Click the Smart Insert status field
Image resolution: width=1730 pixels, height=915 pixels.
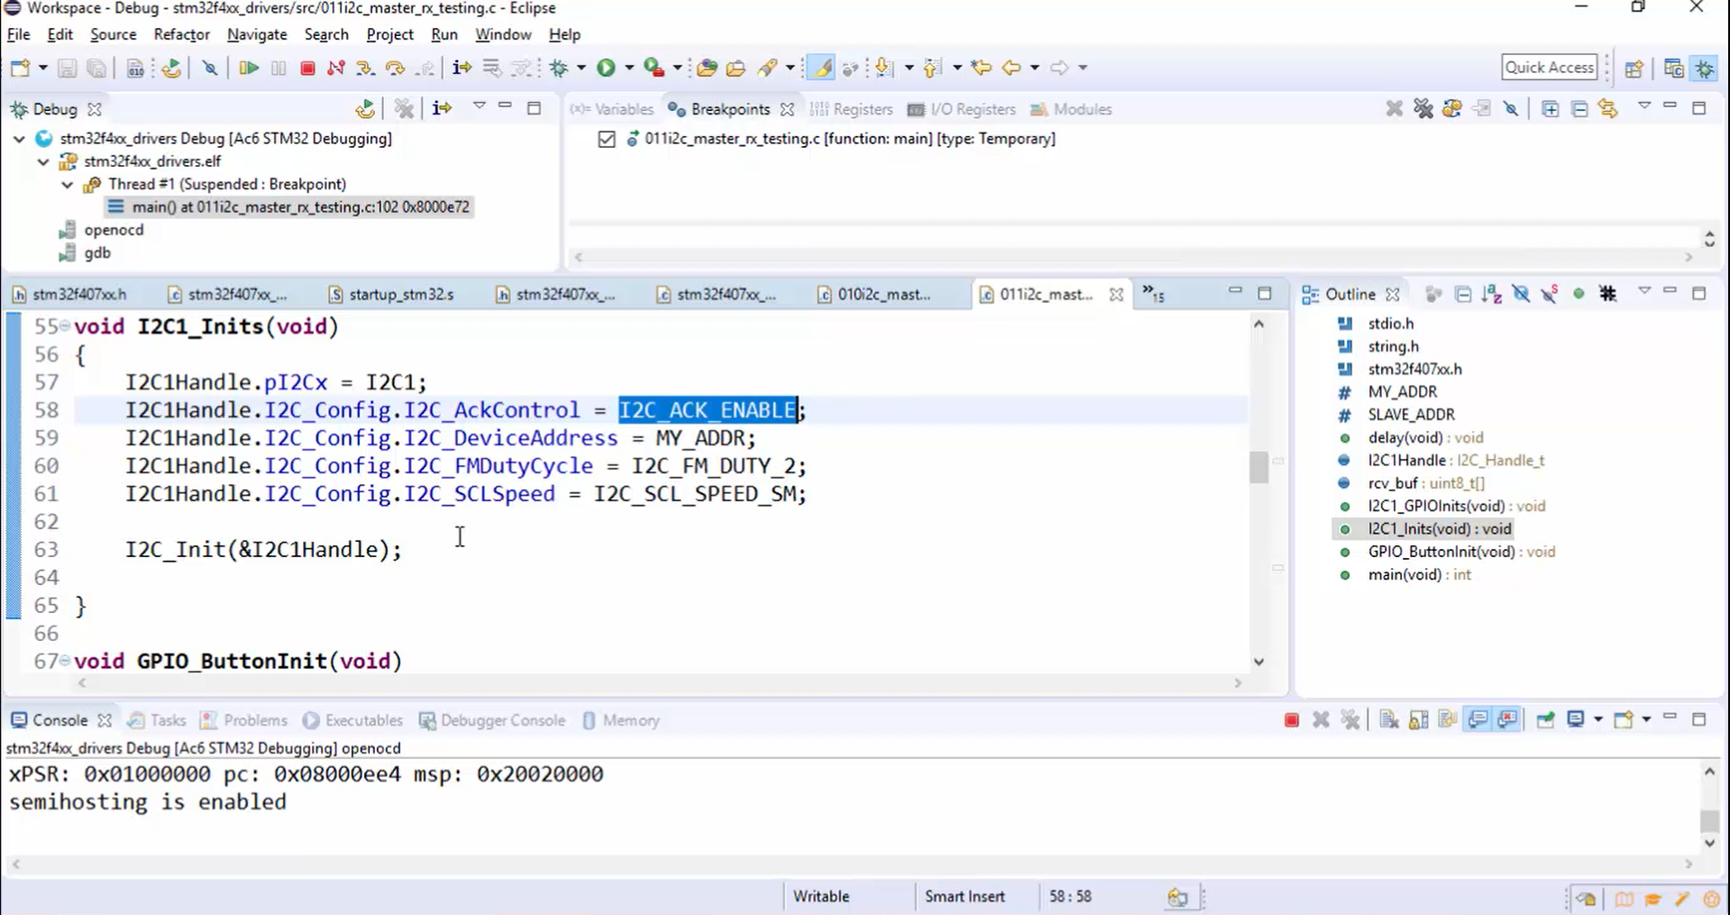point(965,897)
